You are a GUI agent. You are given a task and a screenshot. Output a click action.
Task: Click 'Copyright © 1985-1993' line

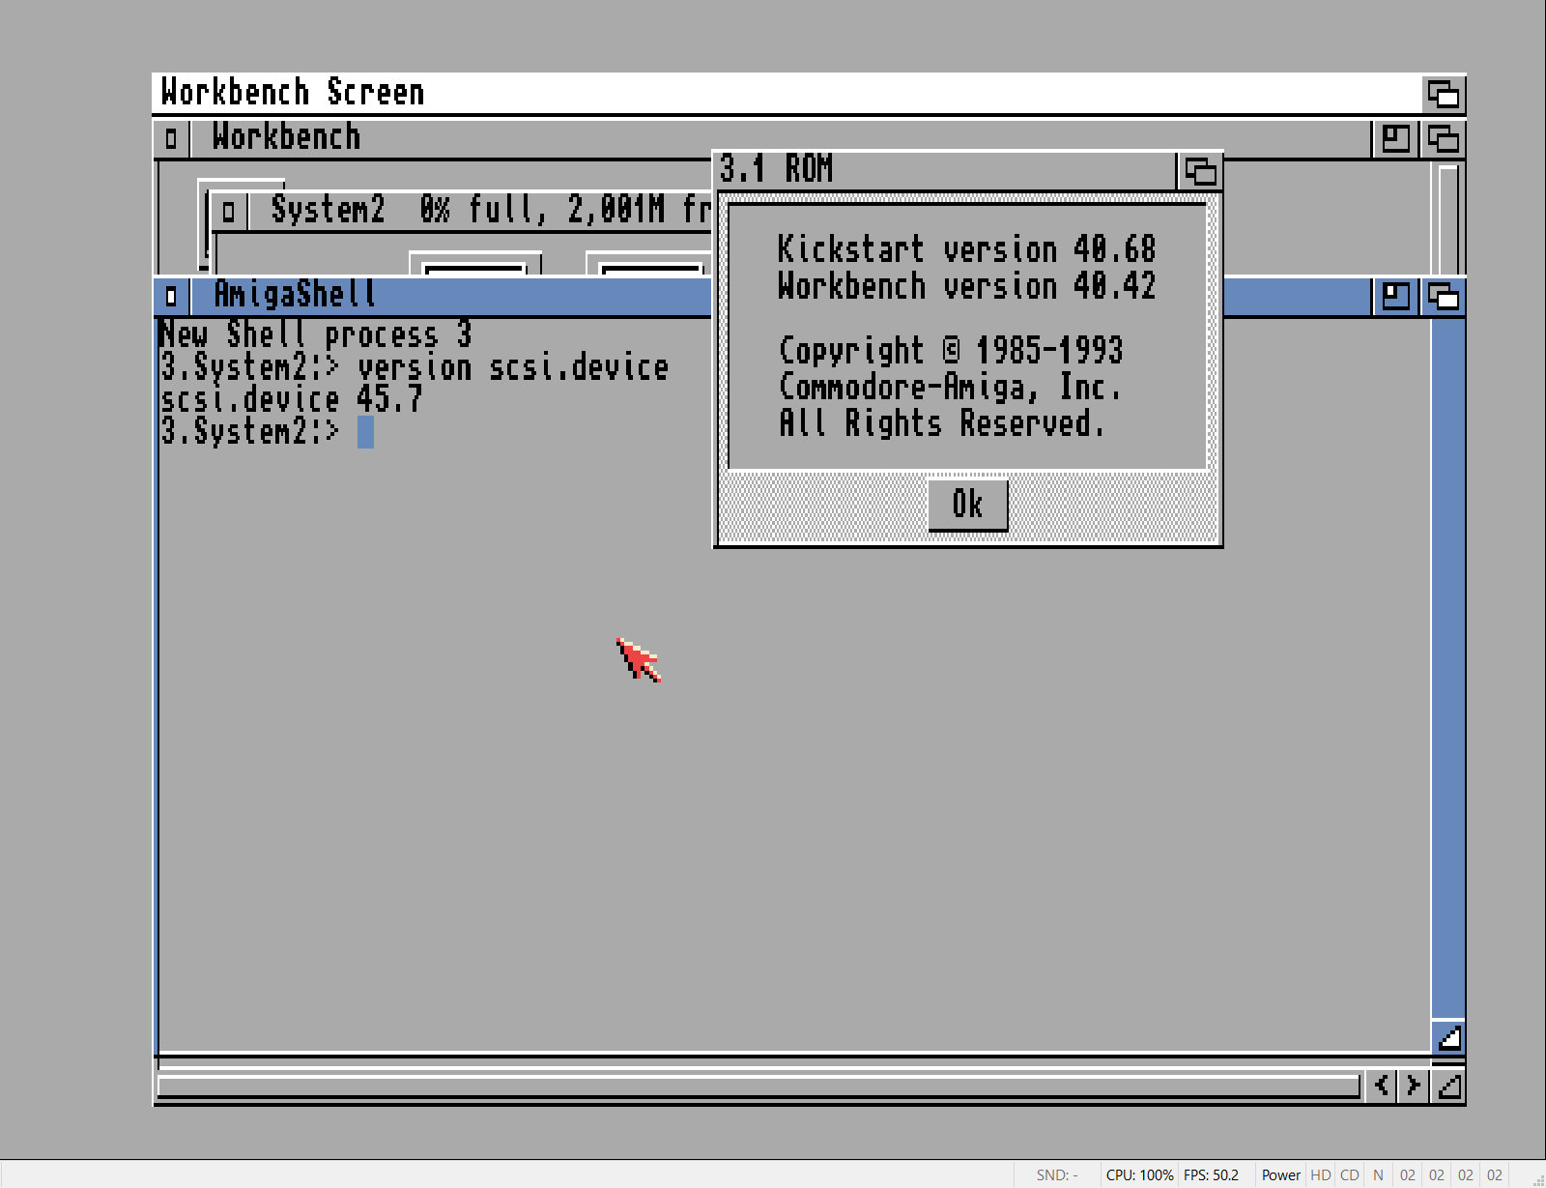[x=951, y=351]
